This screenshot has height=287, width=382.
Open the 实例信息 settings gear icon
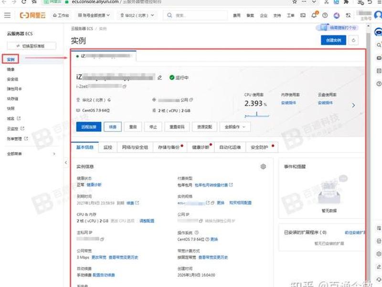(263, 166)
